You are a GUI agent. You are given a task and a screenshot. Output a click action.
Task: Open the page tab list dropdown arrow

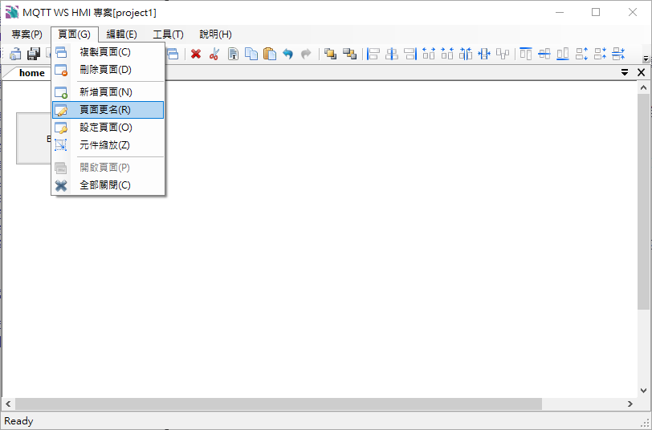625,72
